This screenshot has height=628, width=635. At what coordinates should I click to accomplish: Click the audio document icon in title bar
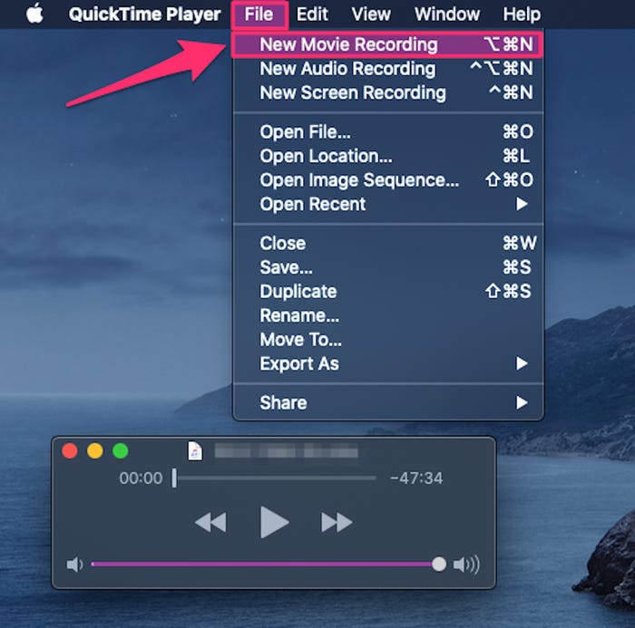[x=195, y=450]
